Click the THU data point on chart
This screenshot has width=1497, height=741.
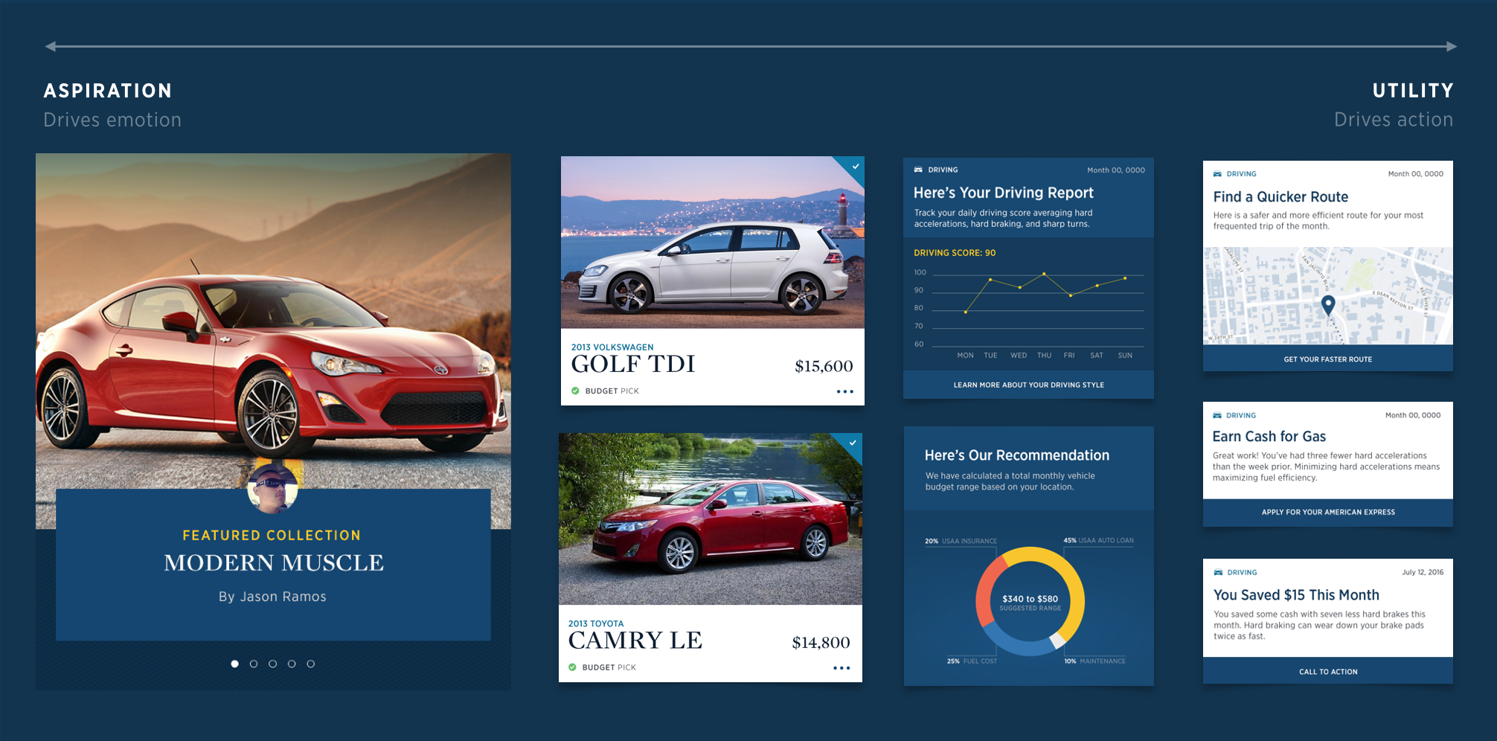pos(1044,274)
